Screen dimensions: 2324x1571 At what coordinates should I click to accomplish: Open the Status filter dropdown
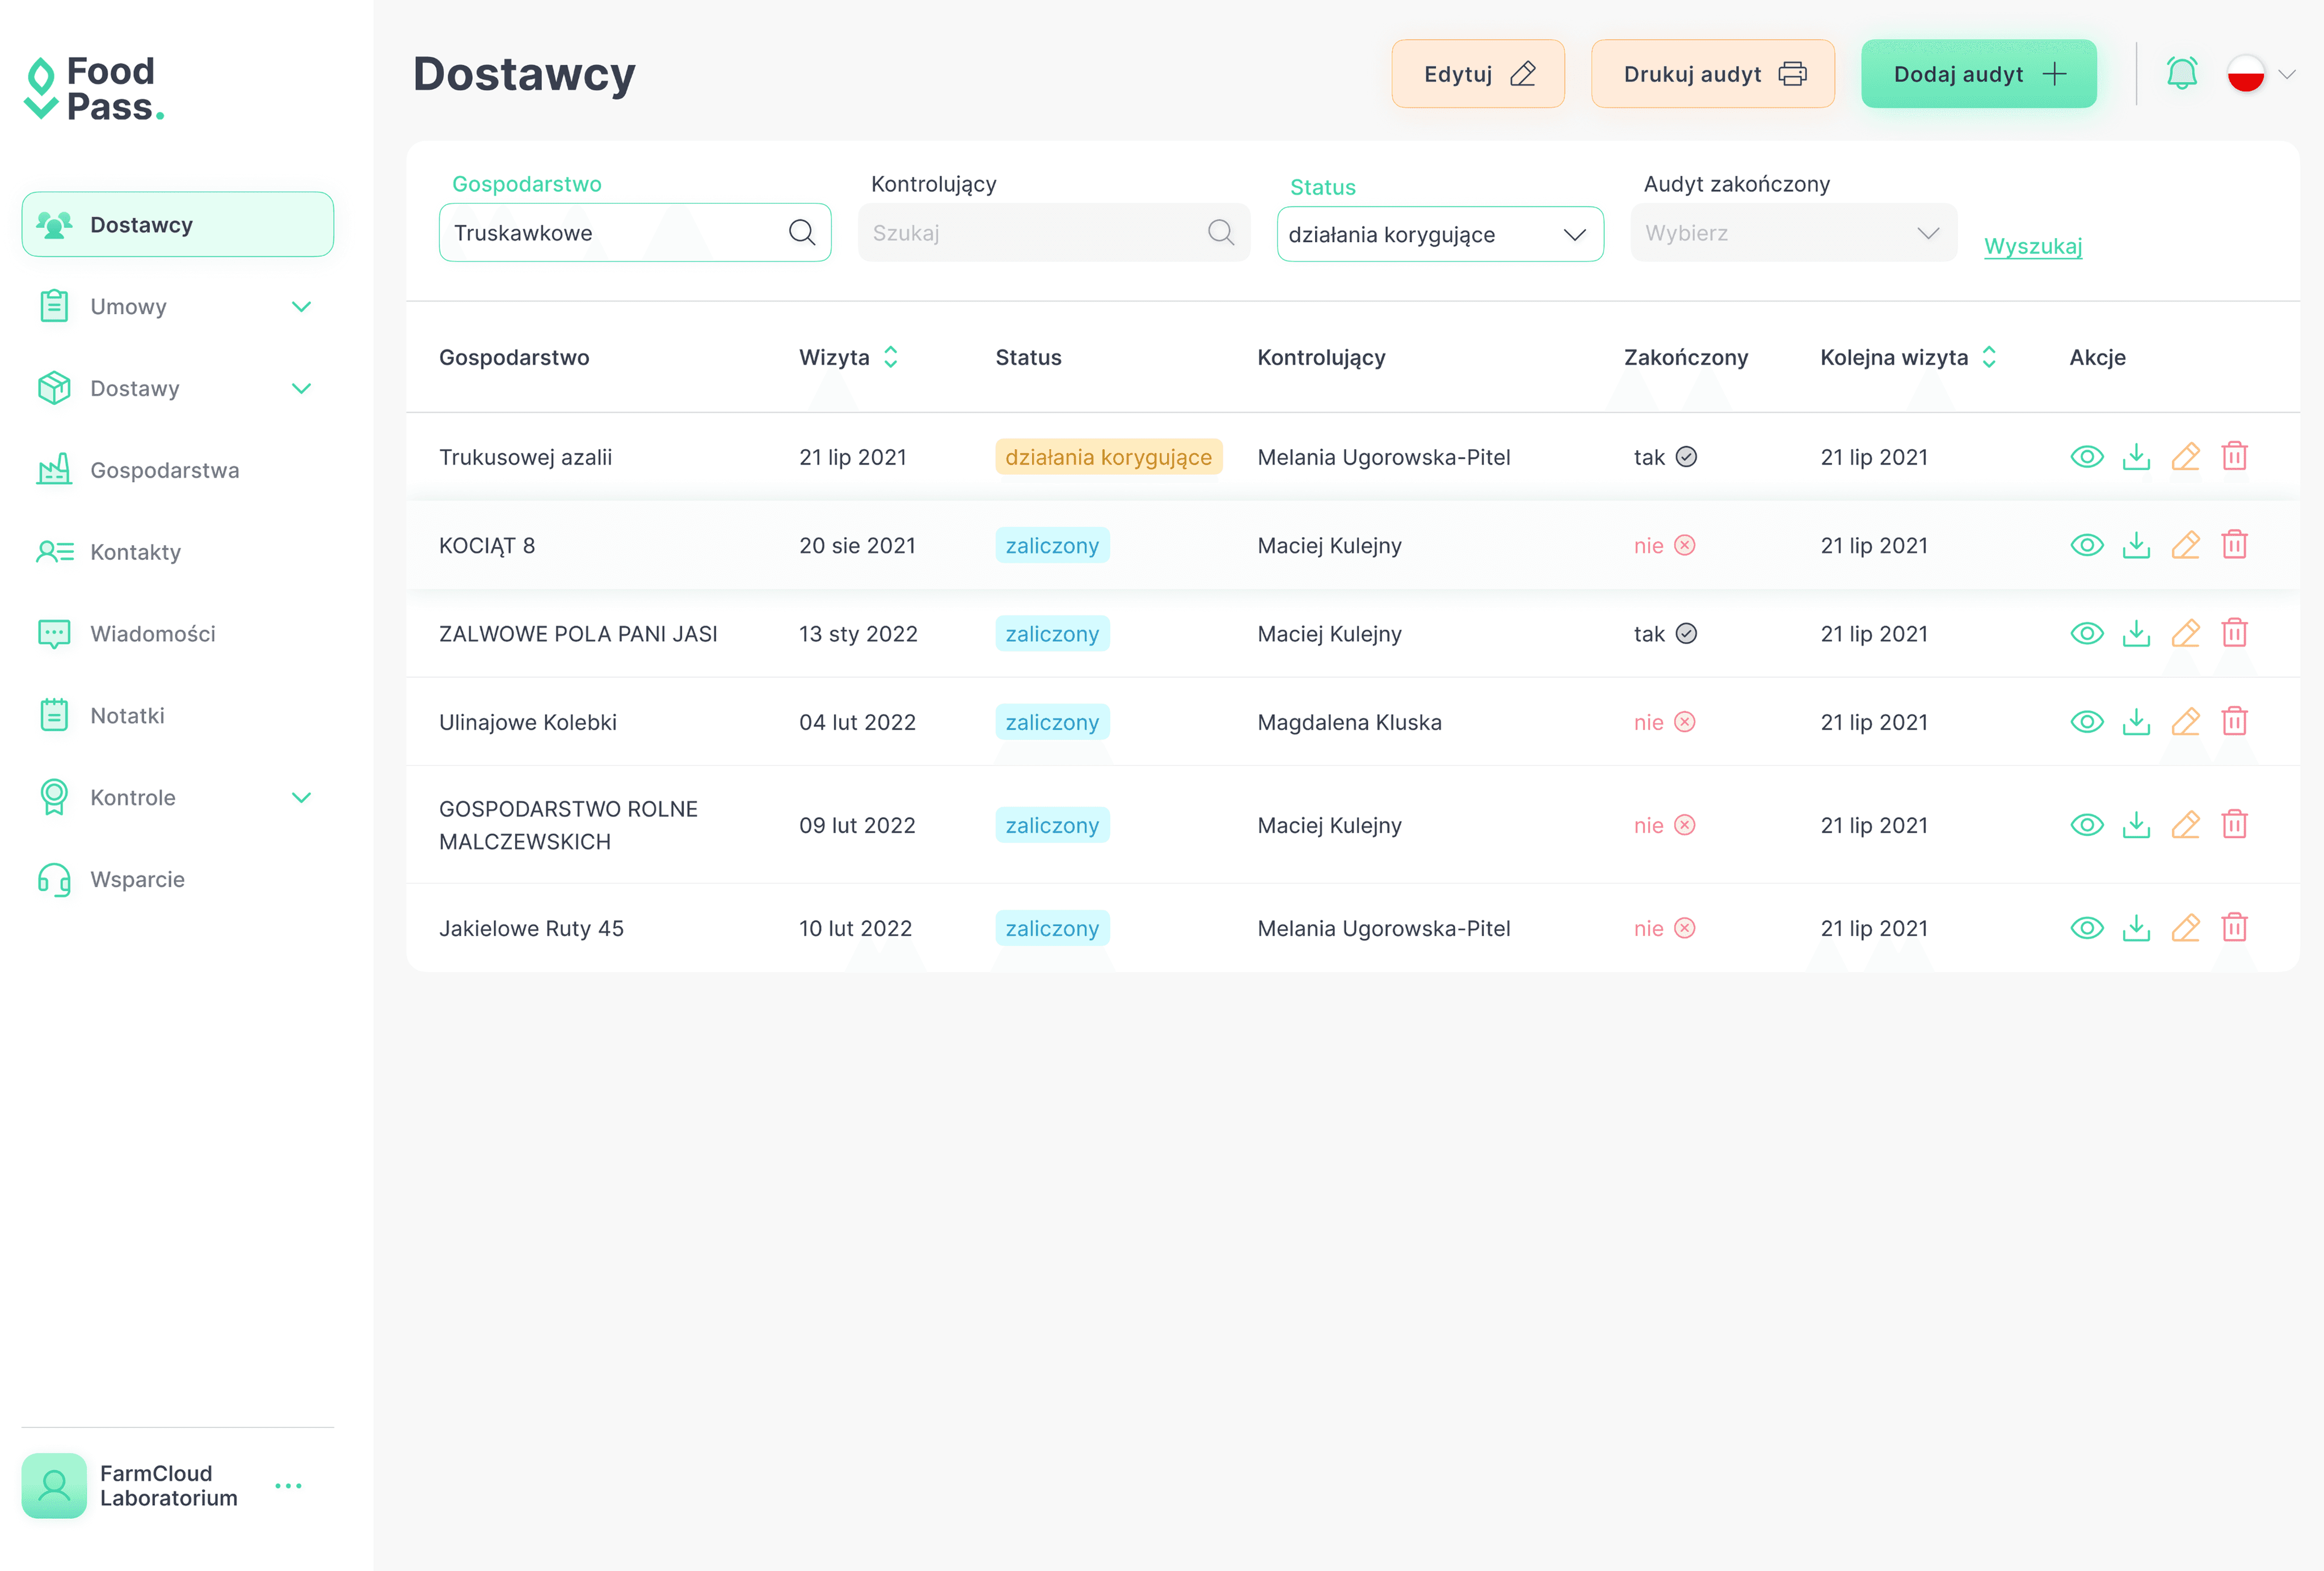tap(1439, 235)
